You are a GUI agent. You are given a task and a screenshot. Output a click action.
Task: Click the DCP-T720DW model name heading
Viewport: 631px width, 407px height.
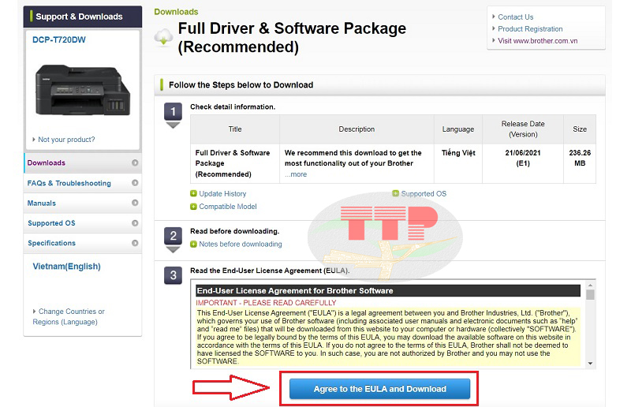coord(58,40)
